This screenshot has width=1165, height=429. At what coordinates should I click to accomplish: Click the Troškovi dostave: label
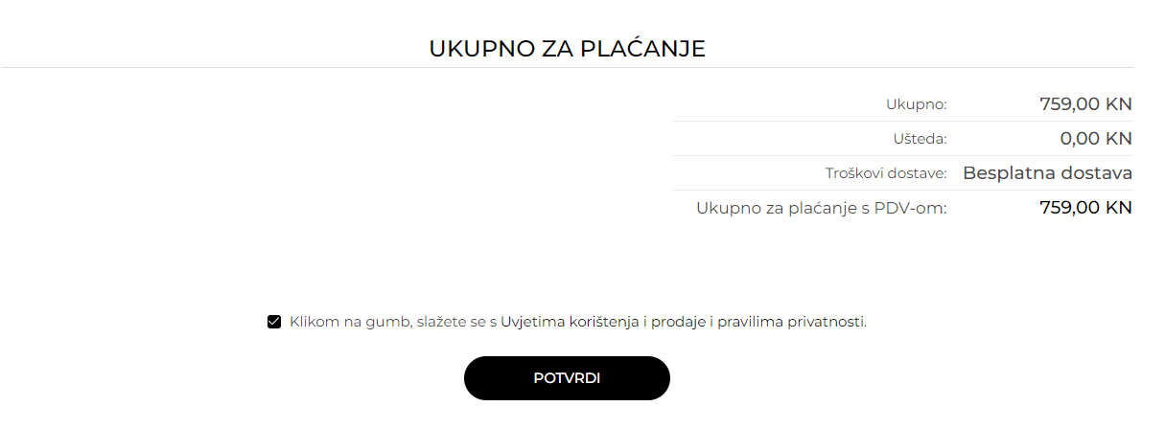[886, 173]
